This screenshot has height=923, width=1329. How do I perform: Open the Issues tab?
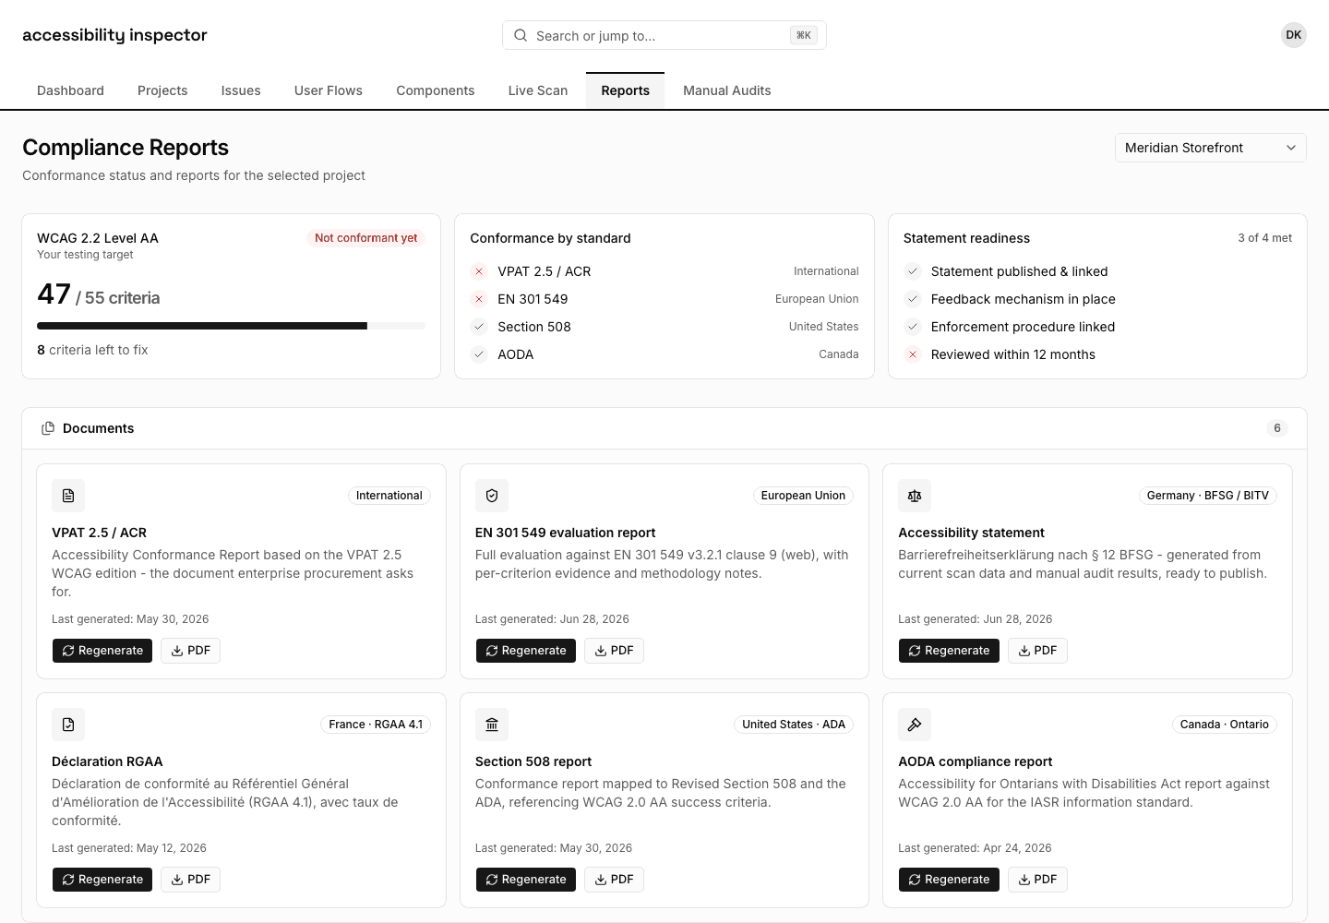point(241,90)
